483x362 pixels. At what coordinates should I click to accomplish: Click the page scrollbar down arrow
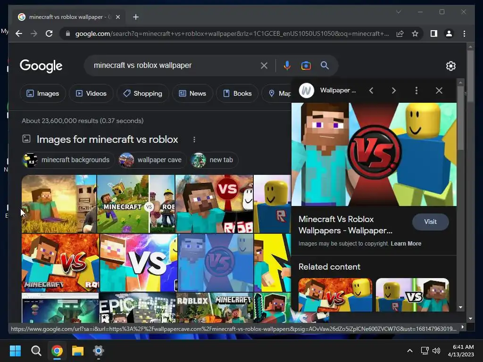(x=470, y=319)
